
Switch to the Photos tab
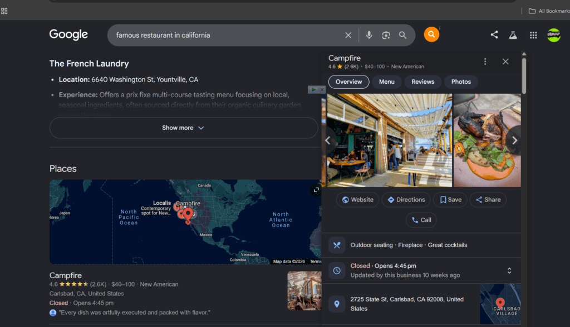[x=461, y=82]
